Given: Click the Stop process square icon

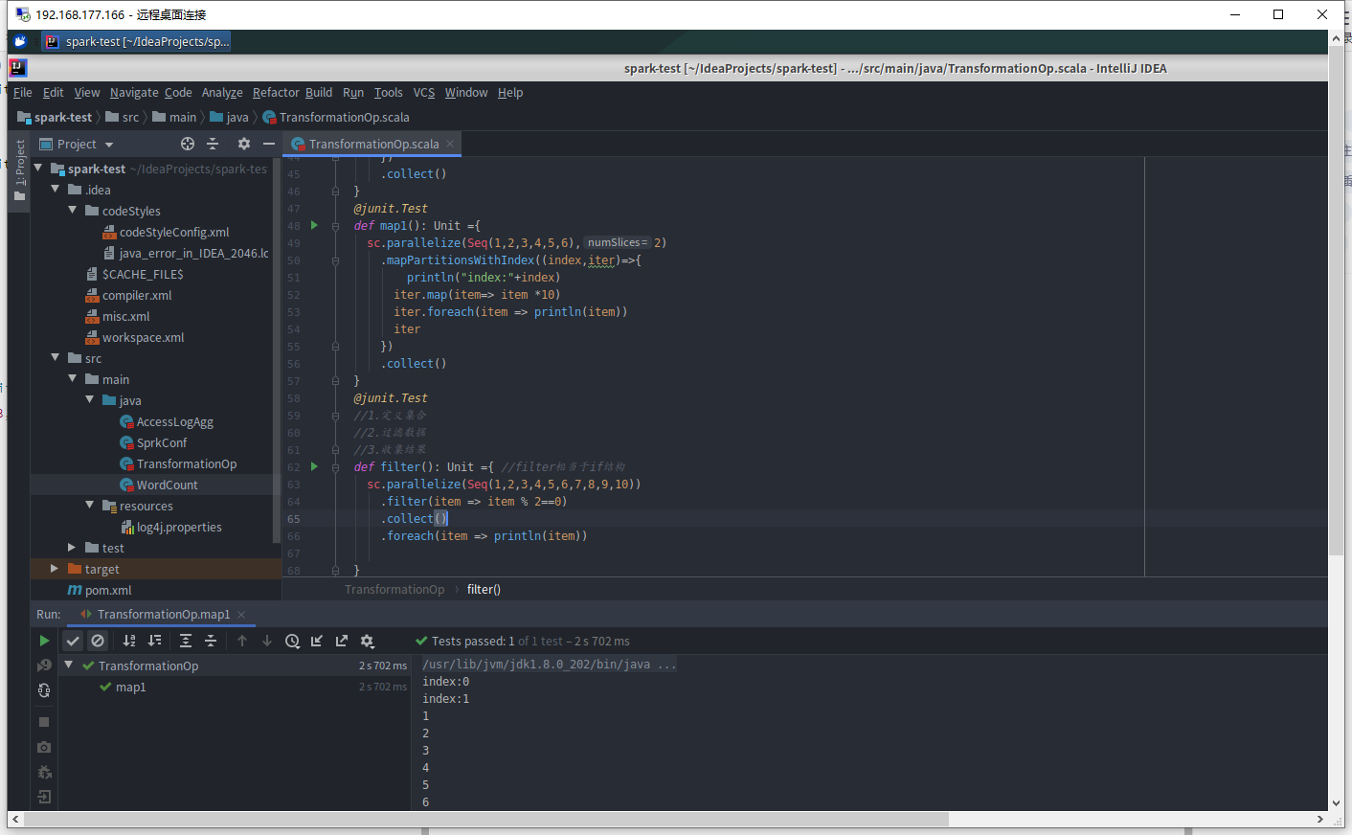Looking at the screenshot, I should point(44,722).
